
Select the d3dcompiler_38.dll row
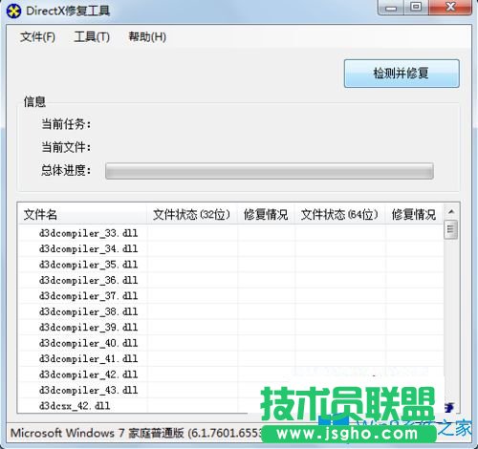click(230, 311)
